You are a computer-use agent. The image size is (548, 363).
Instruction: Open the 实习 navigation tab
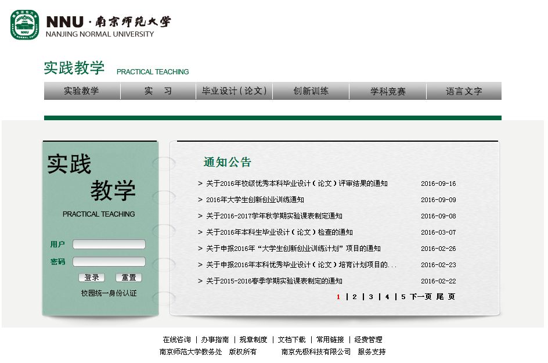tap(158, 91)
